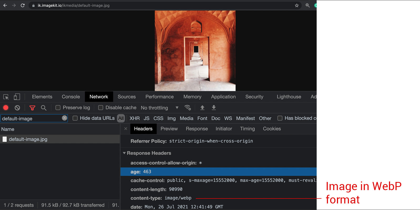
Task: Filter requests by Img type
Action: click(171, 118)
